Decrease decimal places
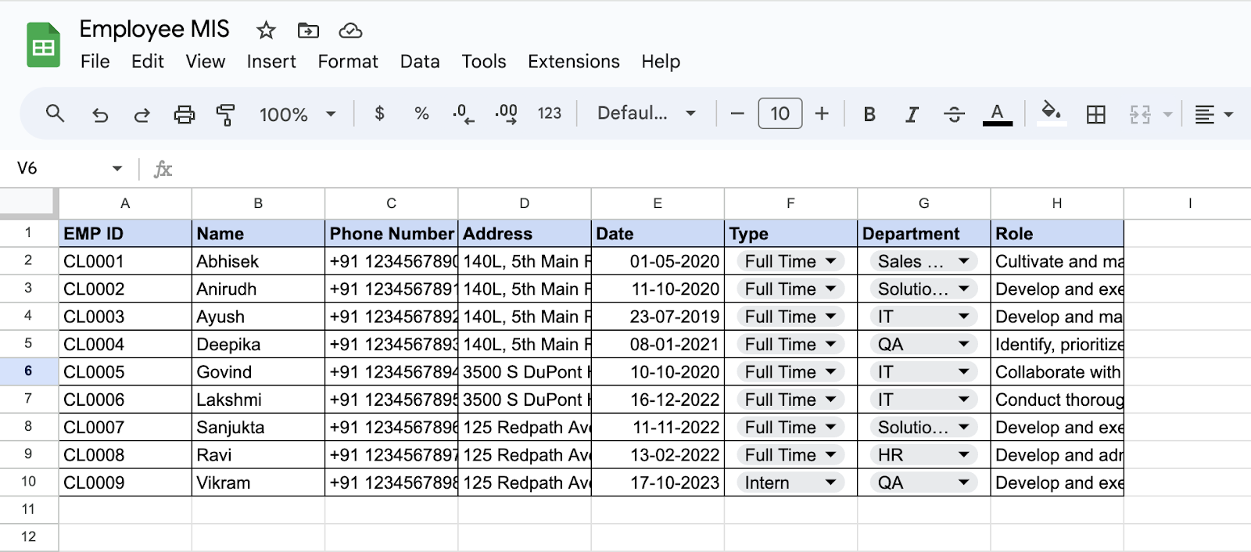The height and width of the screenshot is (552, 1251). 463,114
